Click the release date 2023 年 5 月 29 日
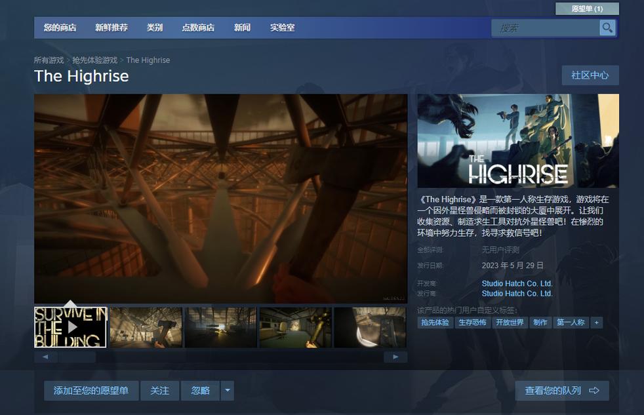The height and width of the screenshot is (415, 644). click(513, 266)
